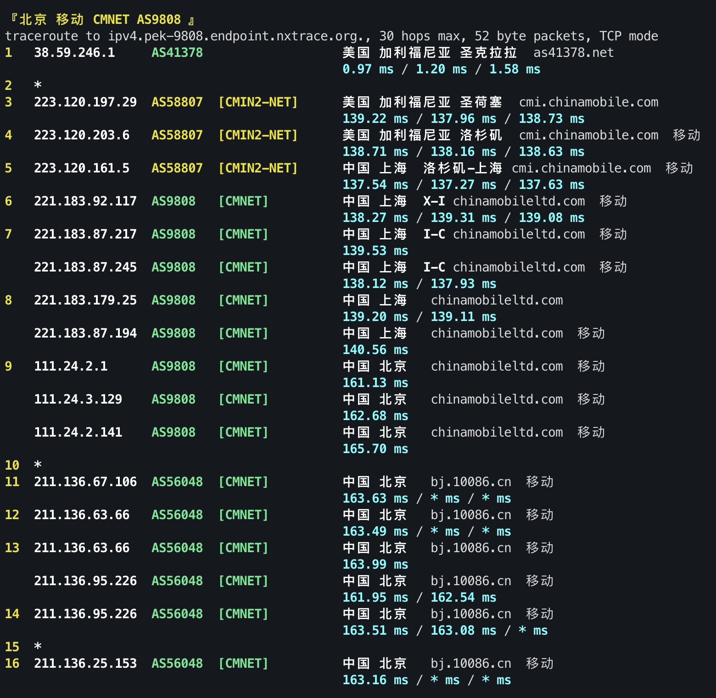Click the title text 'CMNET AS9808'
This screenshot has width=716, height=698.
137,19
